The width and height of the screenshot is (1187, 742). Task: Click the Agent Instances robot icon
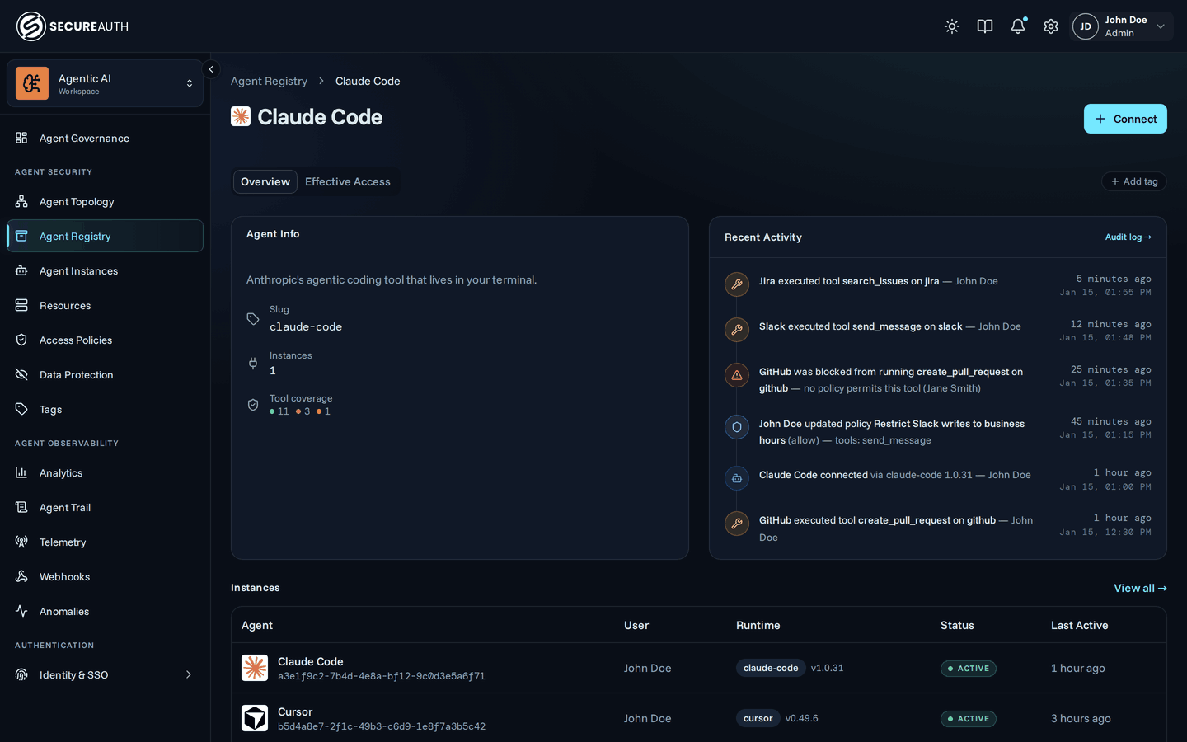(21, 271)
